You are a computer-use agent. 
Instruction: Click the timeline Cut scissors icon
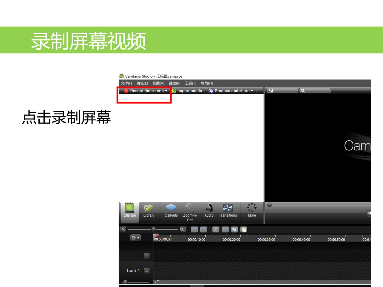(216, 229)
